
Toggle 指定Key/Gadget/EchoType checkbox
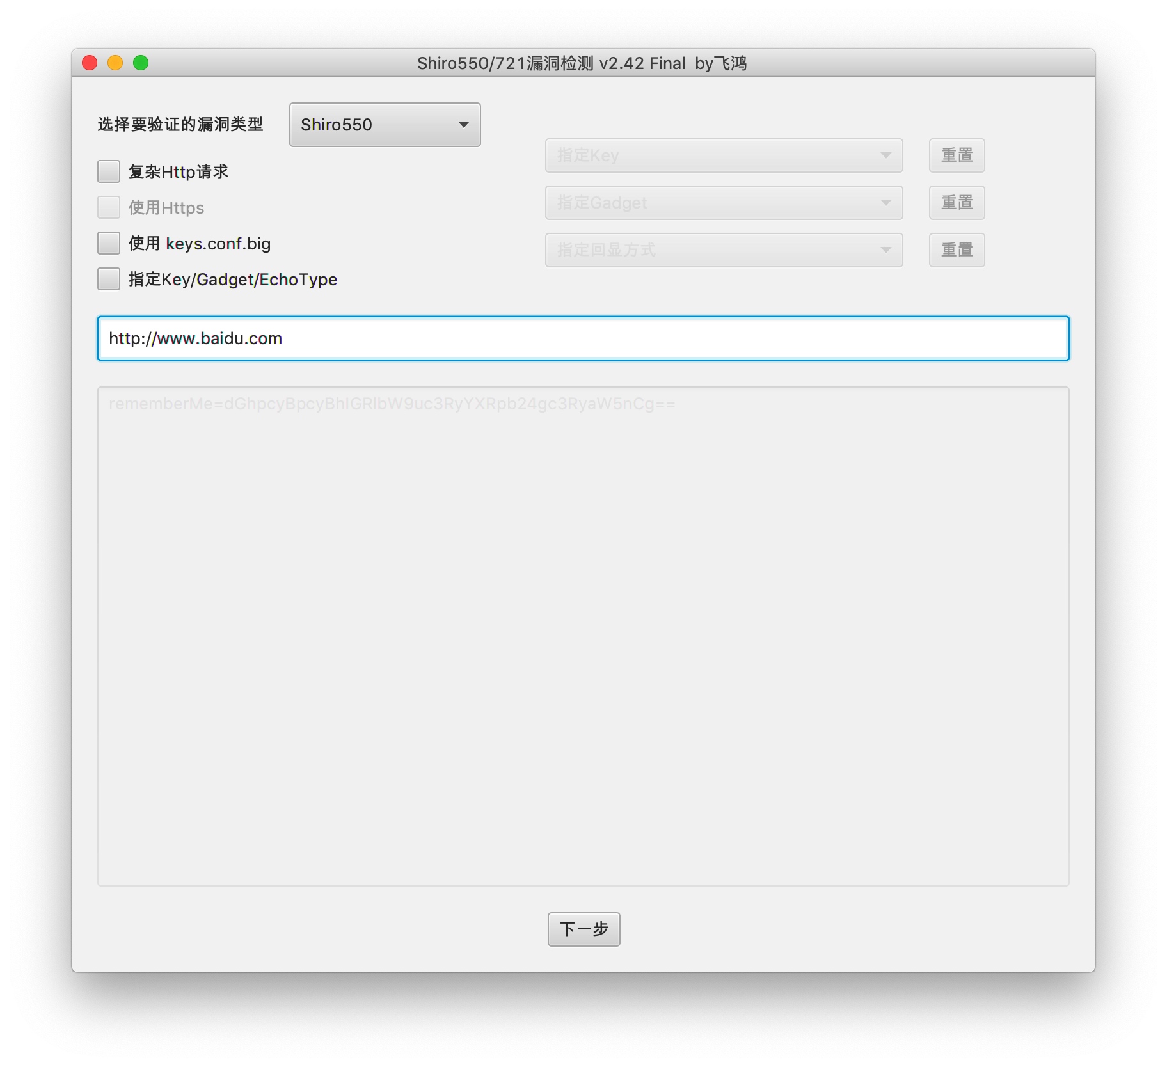[109, 279]
